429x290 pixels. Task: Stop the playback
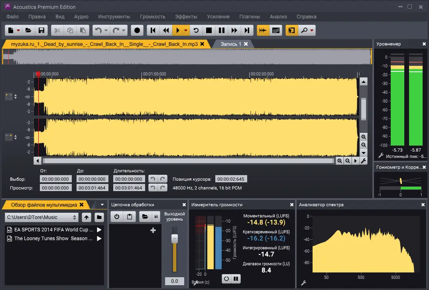(x=209, y=30)
